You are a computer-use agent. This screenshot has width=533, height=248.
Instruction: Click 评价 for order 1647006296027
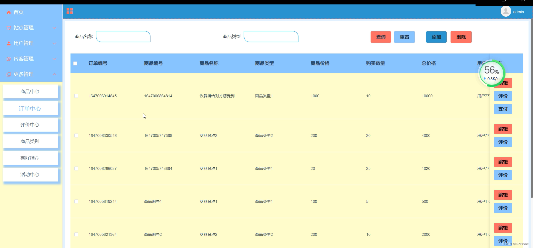coord(503,175)
